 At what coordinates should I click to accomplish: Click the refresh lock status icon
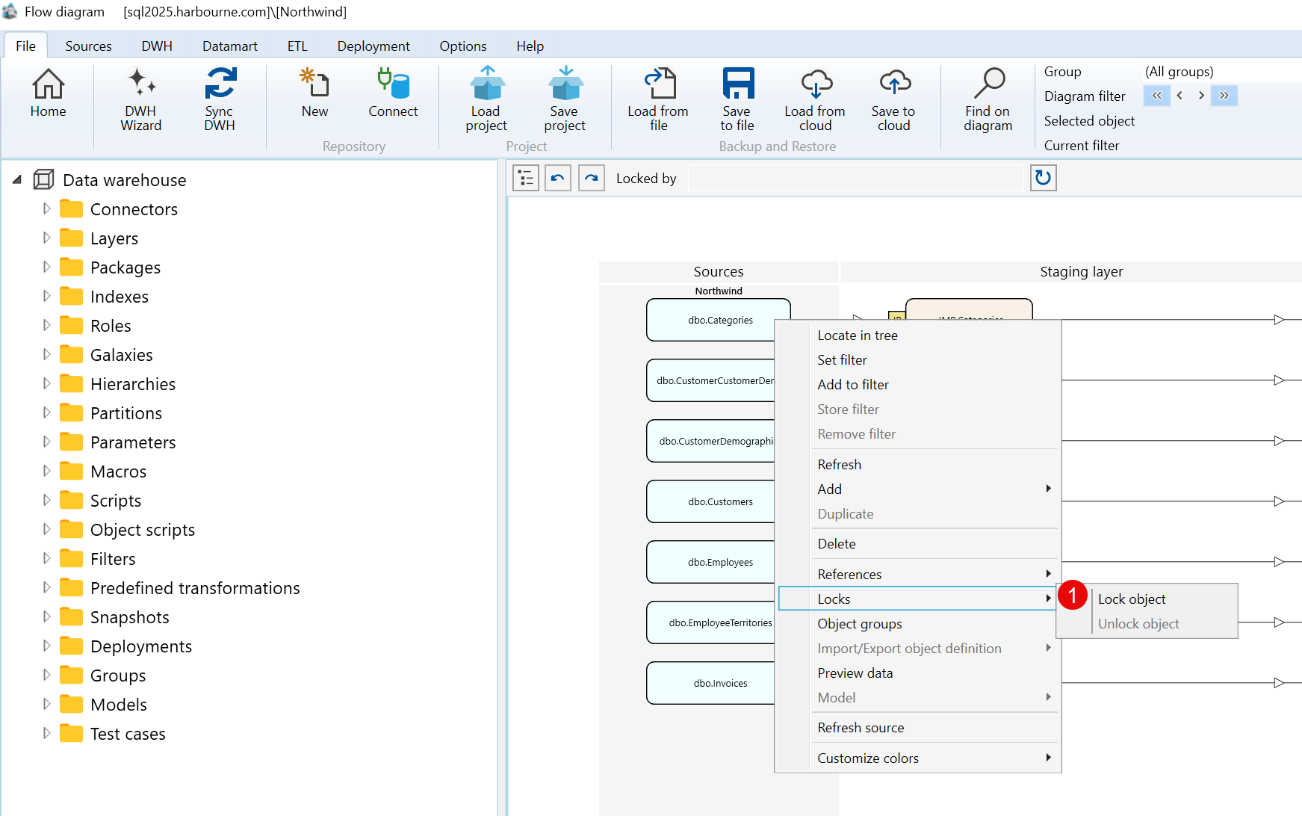(1044, 178)
